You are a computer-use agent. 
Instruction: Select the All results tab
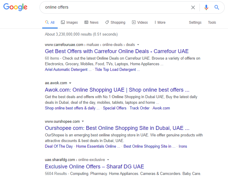[50, 23]
